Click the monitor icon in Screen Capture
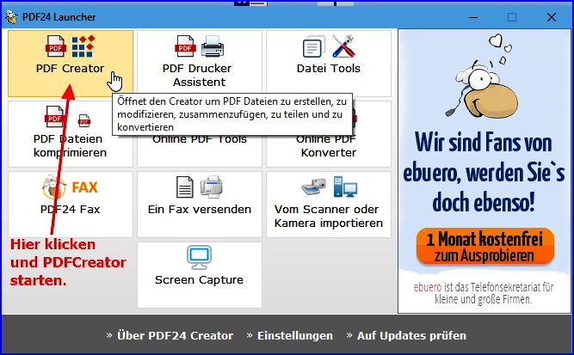 [199, 257]
